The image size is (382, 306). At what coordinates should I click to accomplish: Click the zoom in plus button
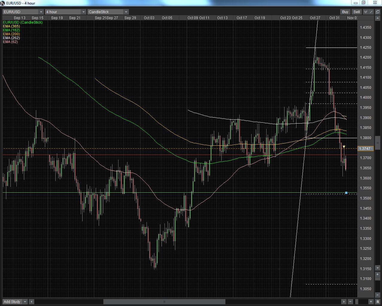coord(371,302)
